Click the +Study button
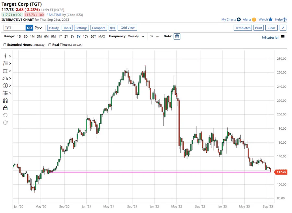The image size is (292, 213). click(54, 28)
